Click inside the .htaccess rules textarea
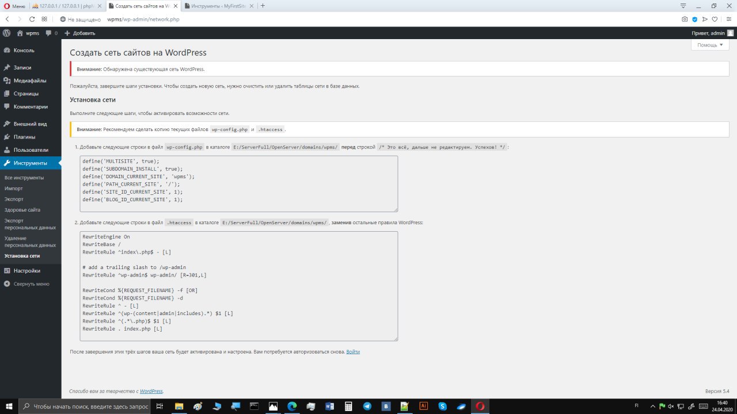The width and height of the screenshot is (737, 414). pyautogui.click(x=239, y=286)
